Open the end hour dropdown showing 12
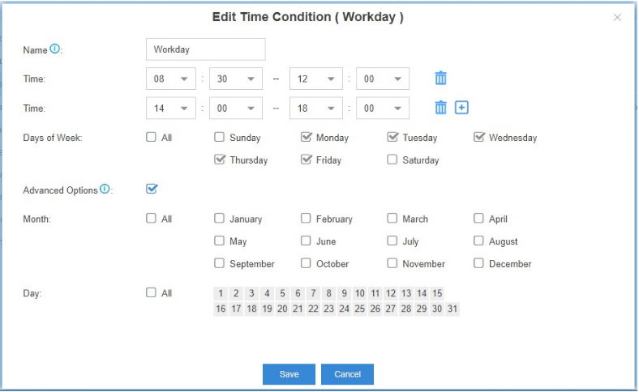The height and width of the screenshot is (392, 639). click(x=315, y=79)
